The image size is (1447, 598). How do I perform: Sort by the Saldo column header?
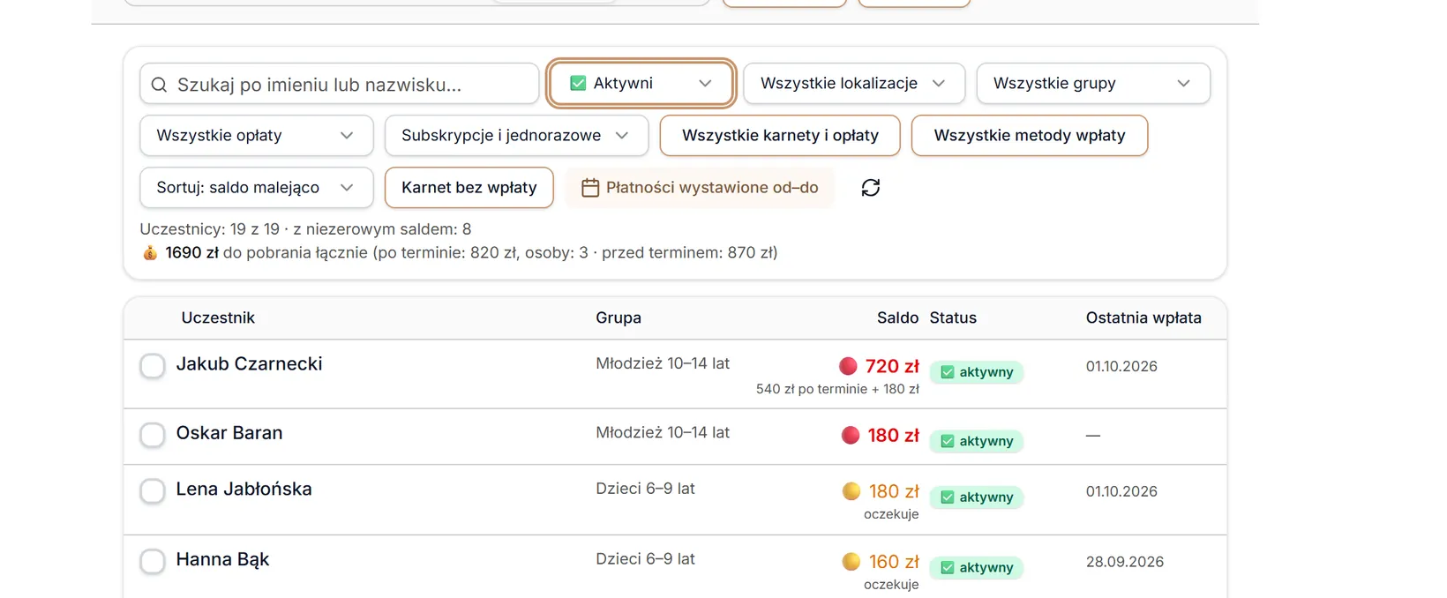coord(897,318)
